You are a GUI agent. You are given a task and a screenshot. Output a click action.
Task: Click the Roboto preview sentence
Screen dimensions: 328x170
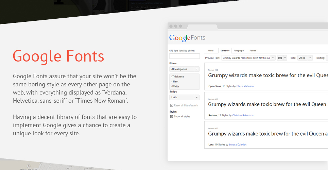click(x=268, y=104)
